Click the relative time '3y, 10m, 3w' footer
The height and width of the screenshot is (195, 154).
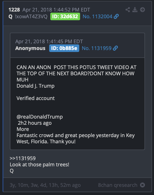(45, 185)
